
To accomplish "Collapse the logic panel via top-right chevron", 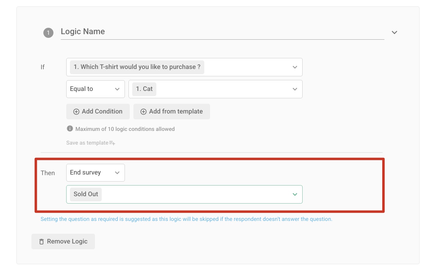I will tap(394, 32).
